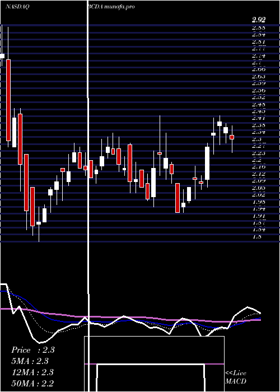Click the '5MA : 2.3' readout
Image resolution: width=280 pixels, height=392 pixels.
tap(30, 361)
